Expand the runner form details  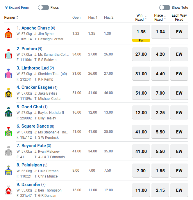click(17, 8)
